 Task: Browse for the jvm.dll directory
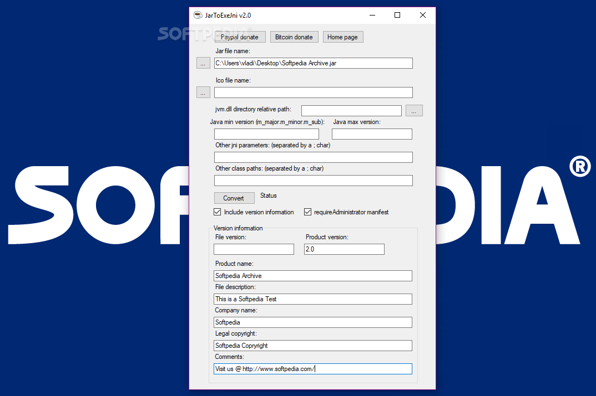(x=414, y=110)
